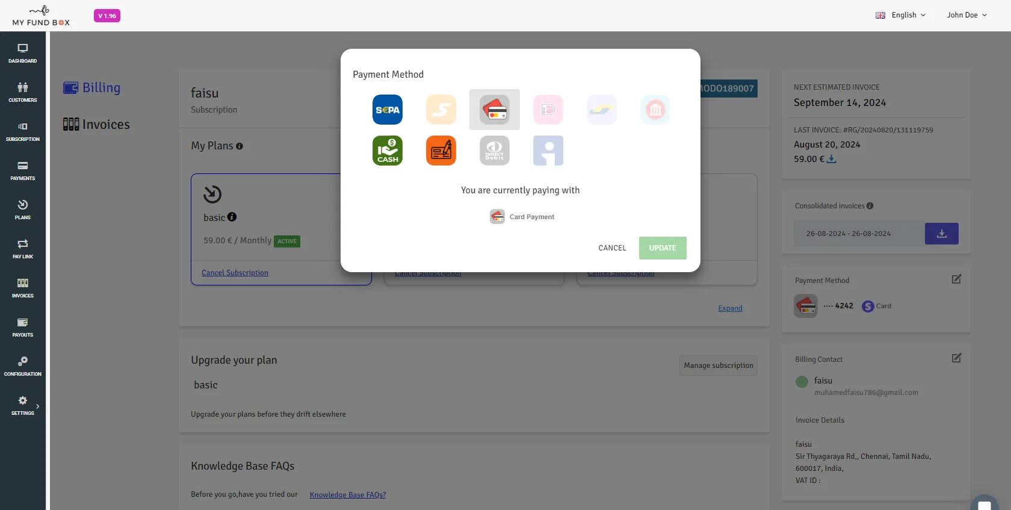Viewport: 1011px width, 510px height.
Task: Select the bank building payment icon
Action: pyautogui.click(x=655, y=110)
